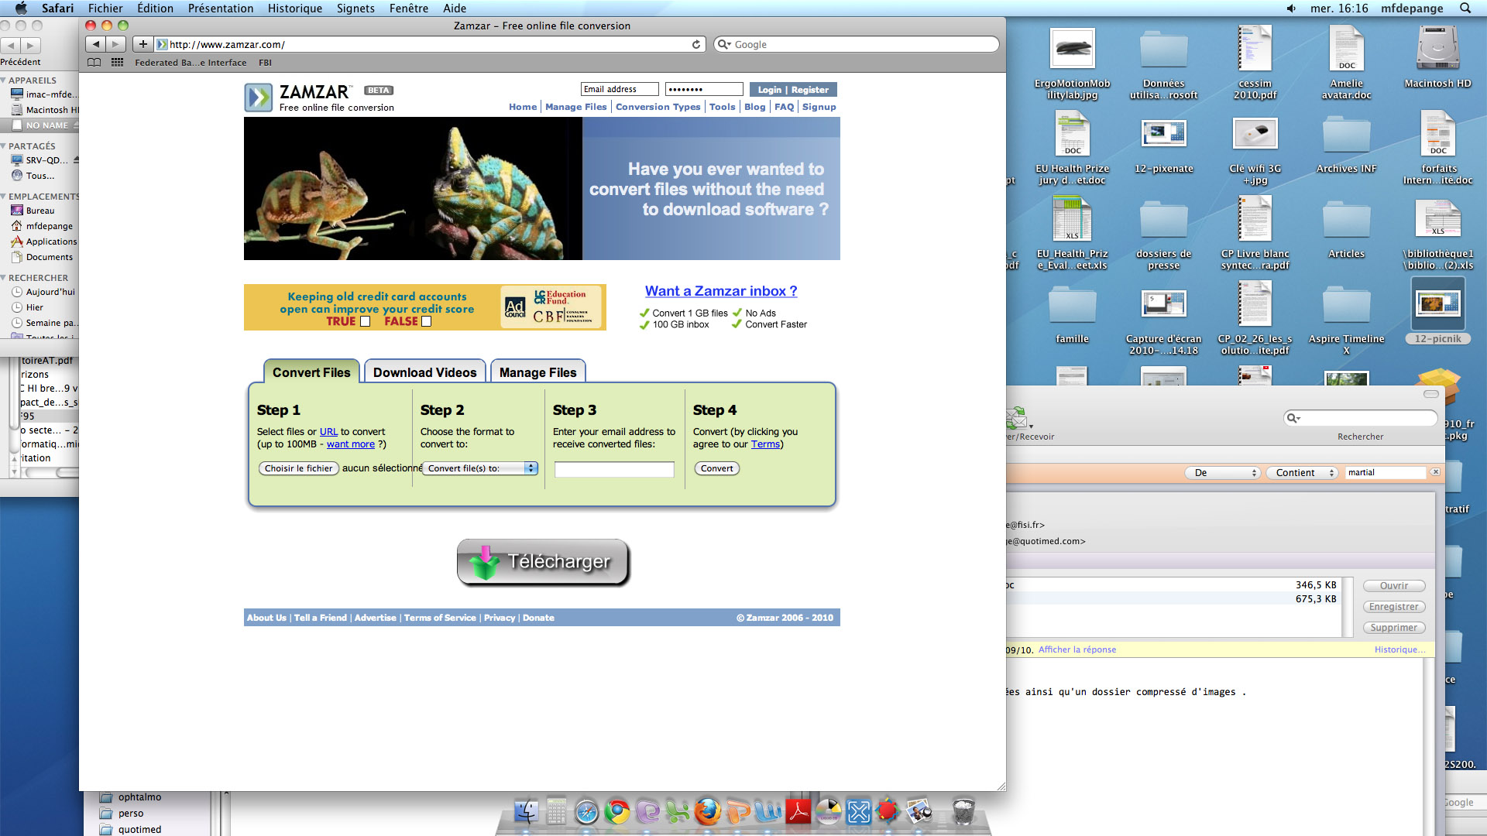1487x836 pixels.
Task: Open the Top Sites grid icon
Action: [x=117, y=63]
